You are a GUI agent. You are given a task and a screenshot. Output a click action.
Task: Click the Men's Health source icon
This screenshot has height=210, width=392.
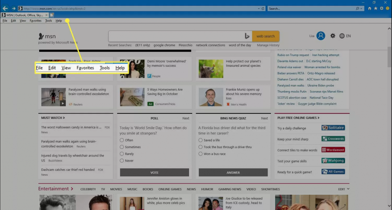(228, 104)
